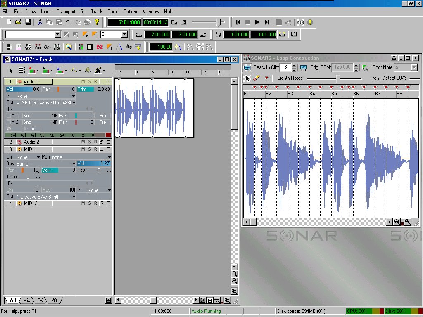Image resolution: width=423 pixels, height=317 pixels.
Task: Switch to the Mix tab
Action: point(26,300)
